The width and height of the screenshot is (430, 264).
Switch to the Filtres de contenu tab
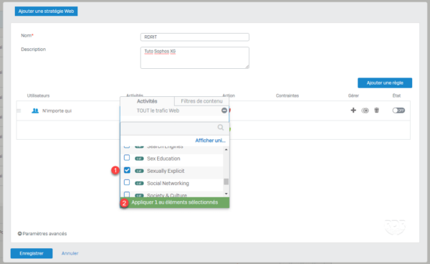(x=201, y=101)
